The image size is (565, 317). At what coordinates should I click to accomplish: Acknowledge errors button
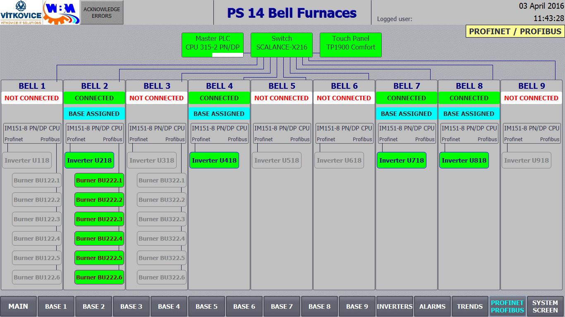click(x=102, y=12)
